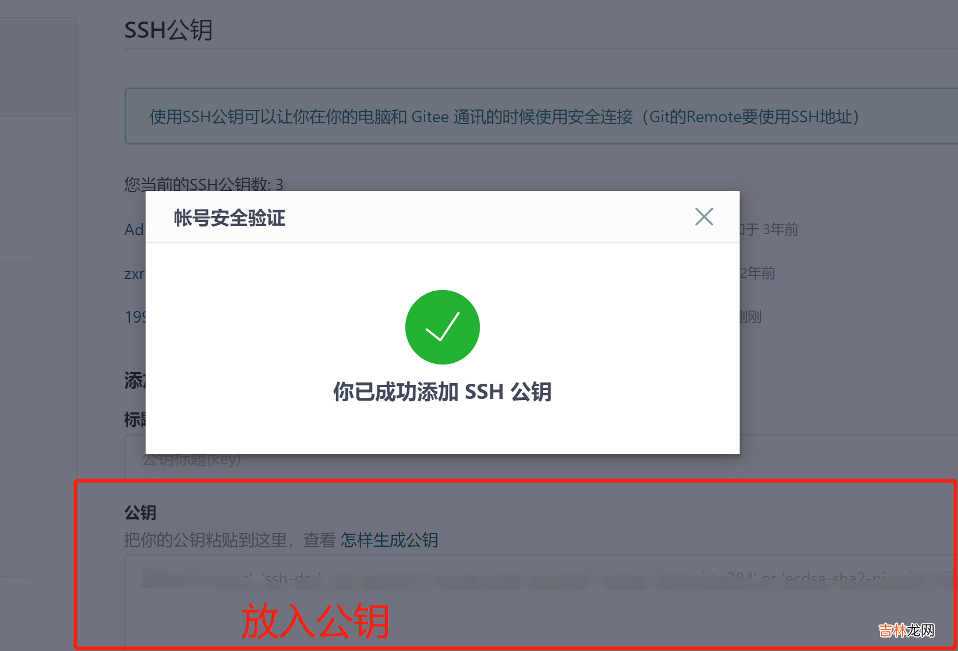Open the key entry starting with Ad
The width and height of the screenshot is (958, 651).
[x=135, y=229]
